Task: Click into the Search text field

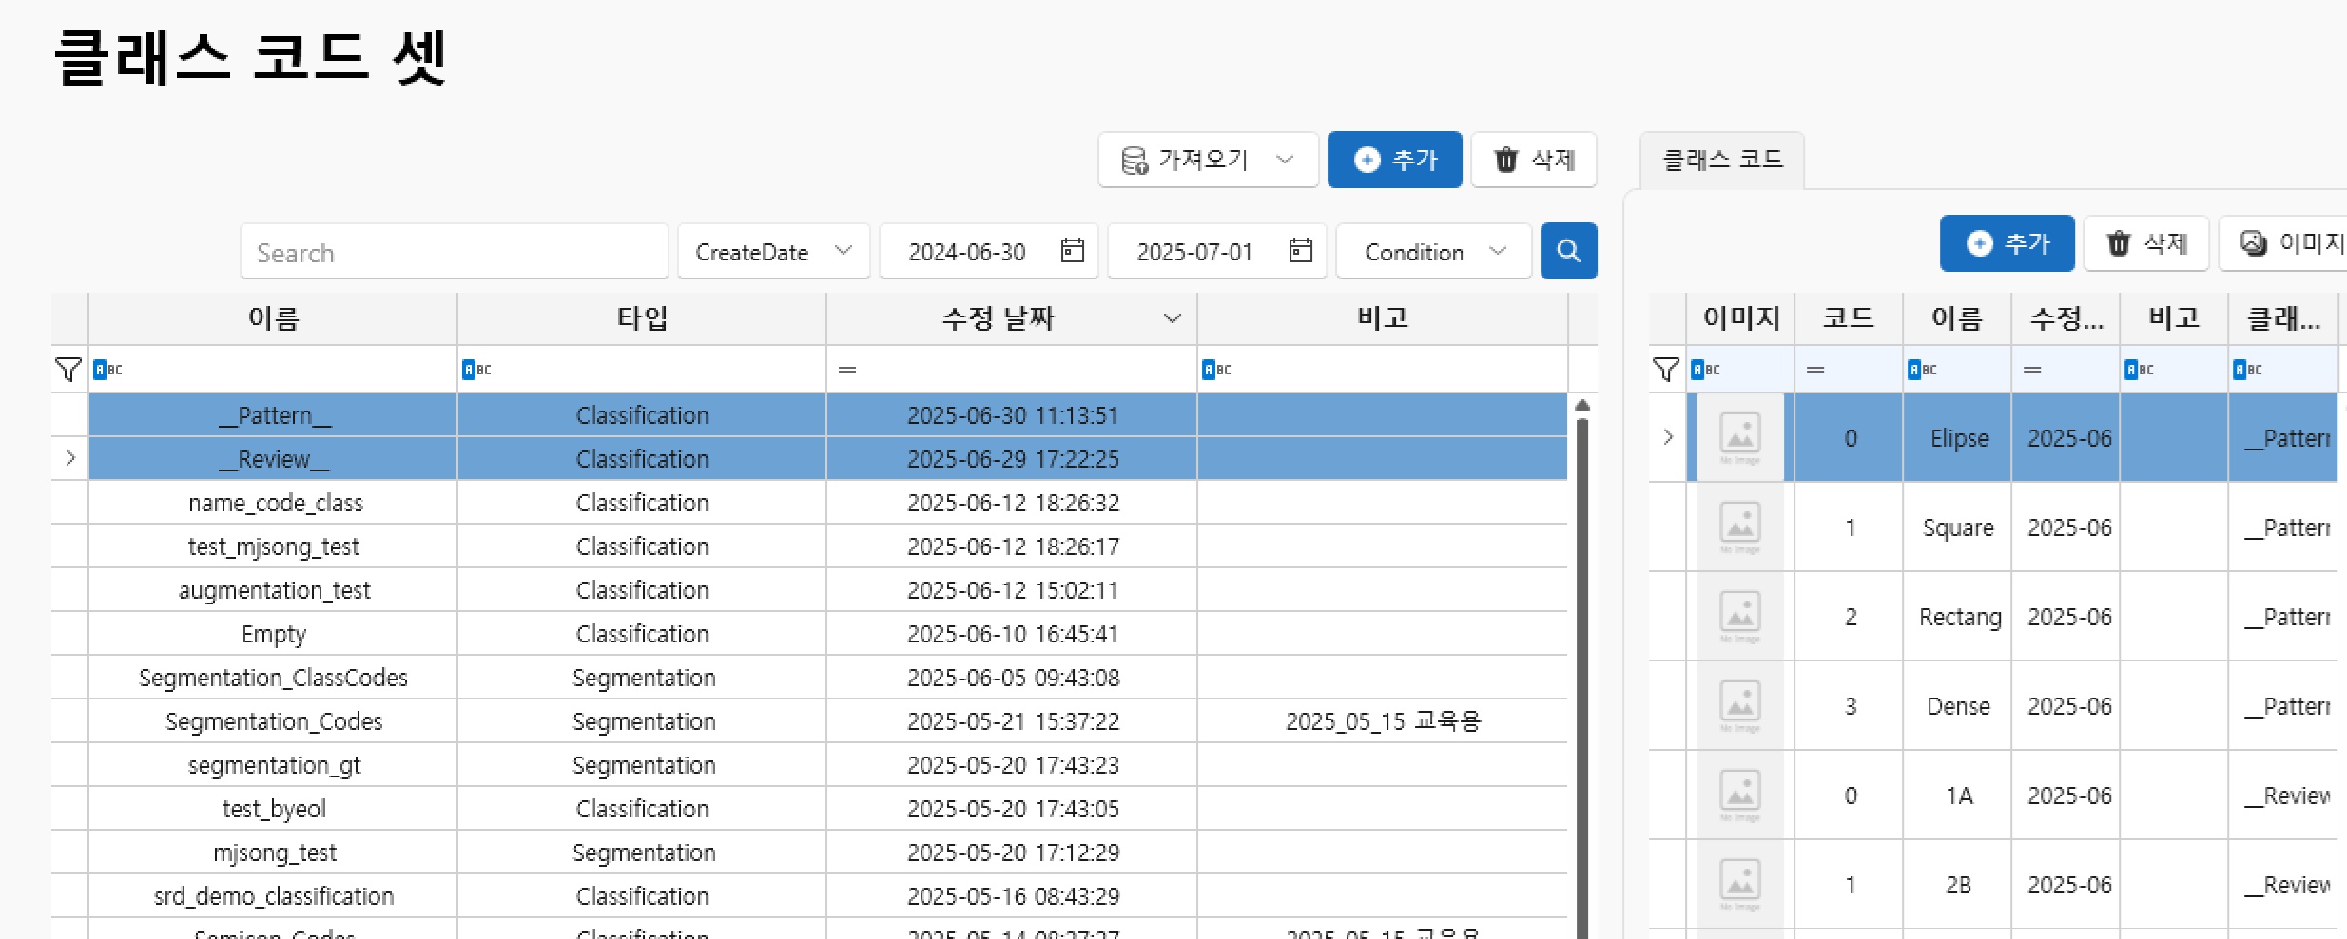Action: (x=454, y=252)
